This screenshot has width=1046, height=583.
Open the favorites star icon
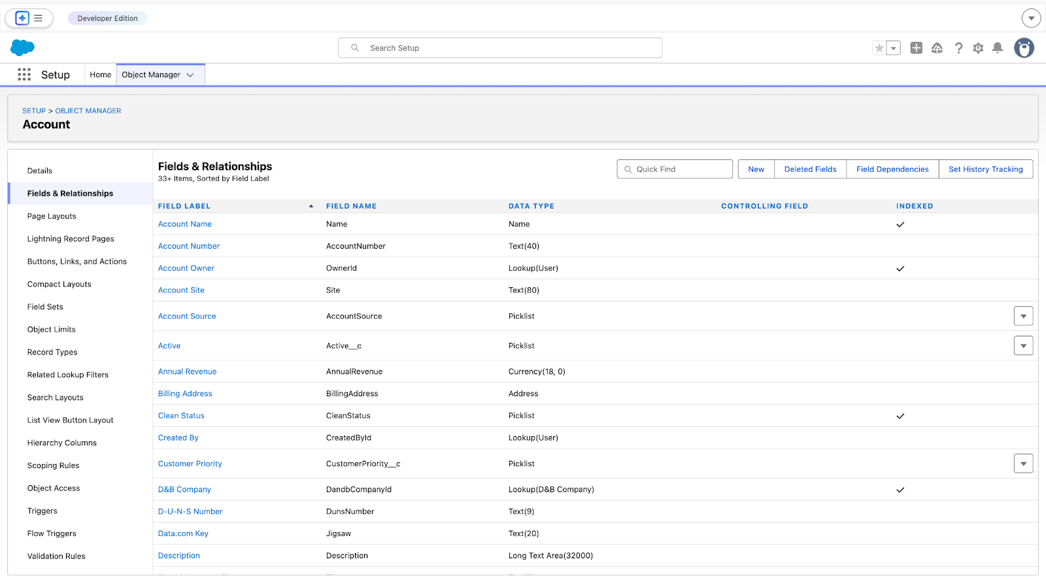pyautogui.click(x=879, y=48)
